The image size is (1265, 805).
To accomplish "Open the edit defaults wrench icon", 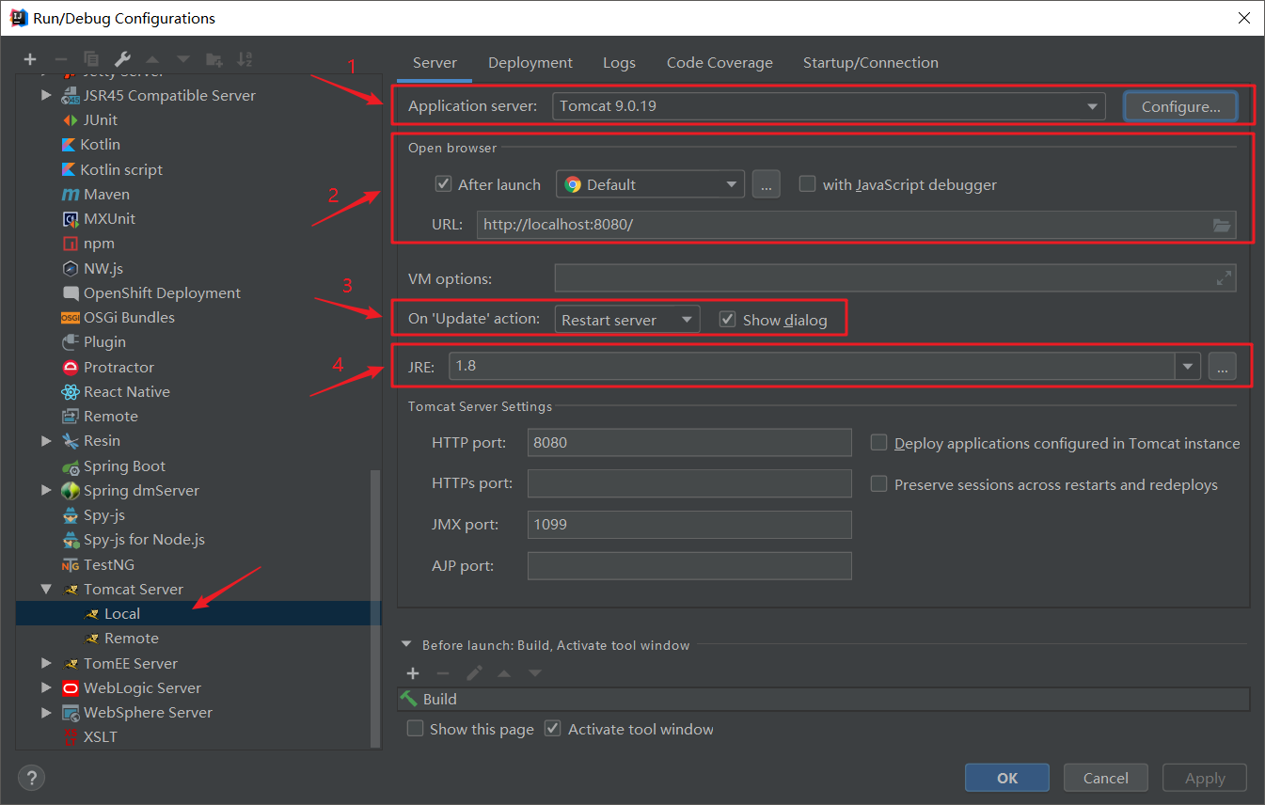I will tap(122, 59).
